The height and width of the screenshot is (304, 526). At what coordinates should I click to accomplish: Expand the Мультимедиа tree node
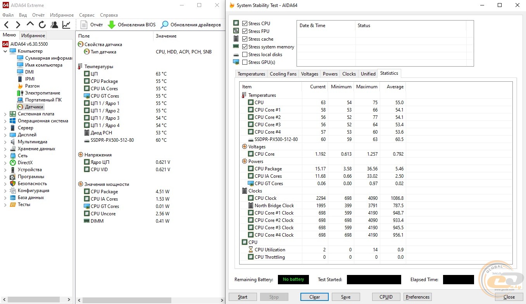(5, 142)
